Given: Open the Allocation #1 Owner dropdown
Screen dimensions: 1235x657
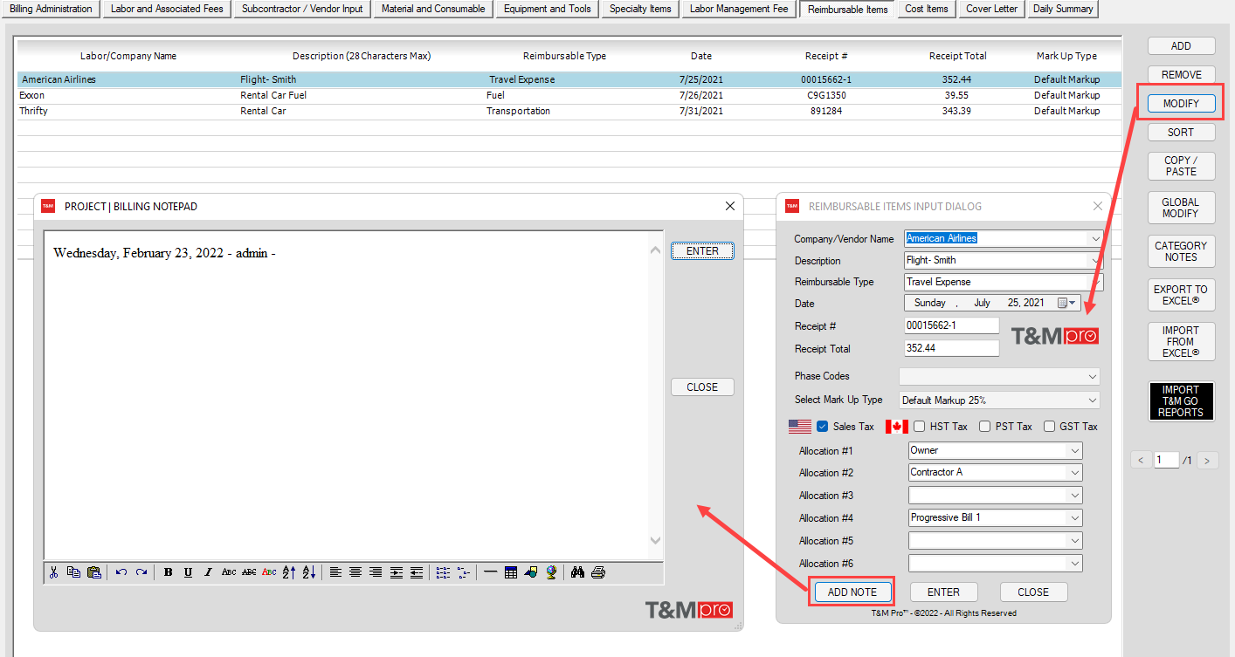Looking at the screenshot, I should tap(1074, 450).
